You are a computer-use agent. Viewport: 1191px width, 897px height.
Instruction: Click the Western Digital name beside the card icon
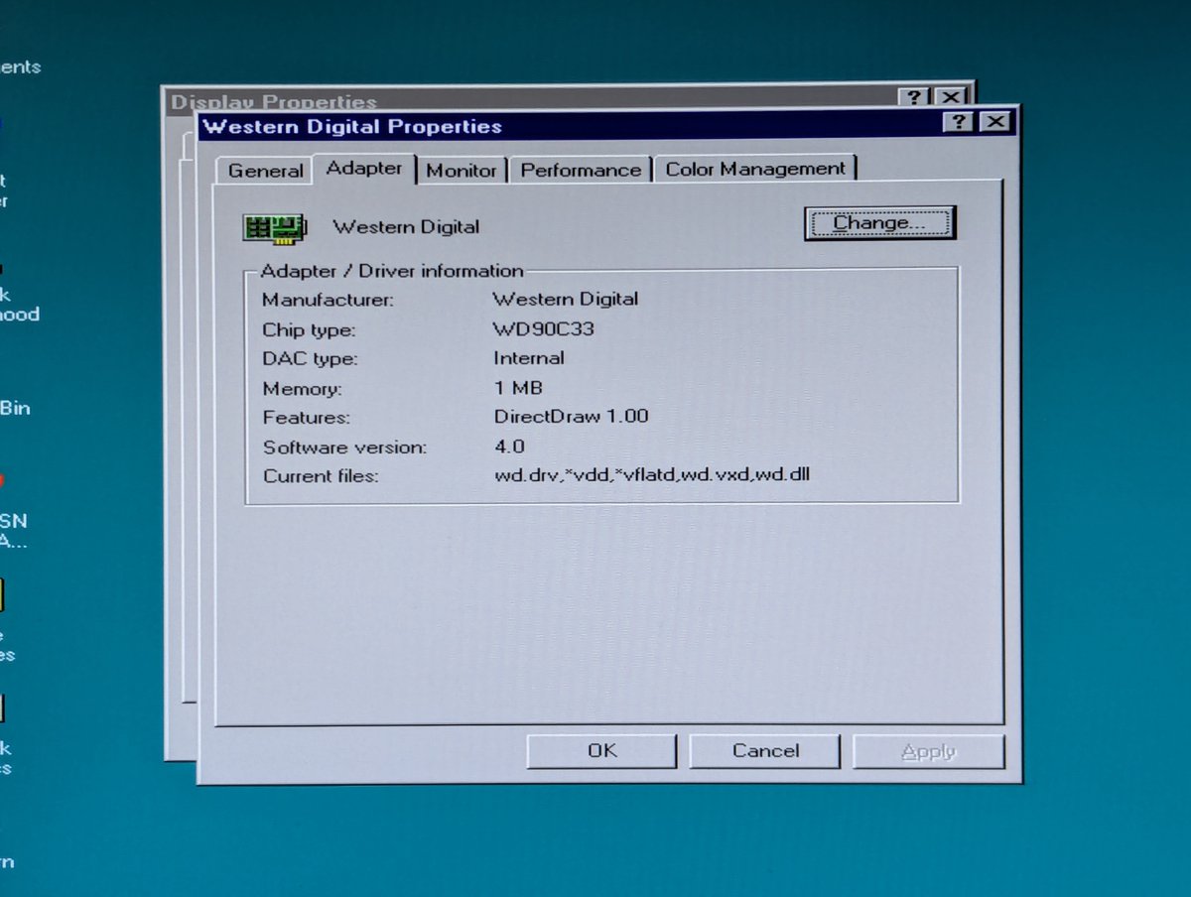[406, 227]
